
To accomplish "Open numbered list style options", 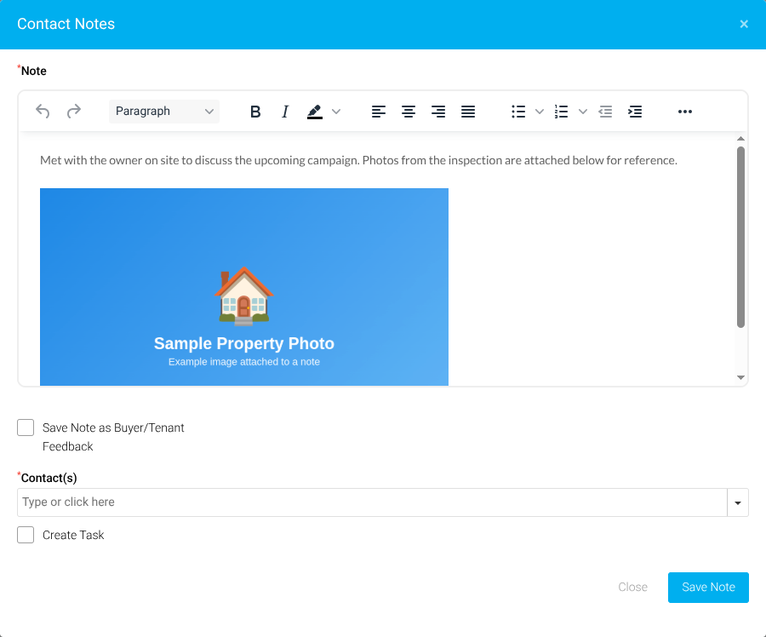I will [583, 112].
